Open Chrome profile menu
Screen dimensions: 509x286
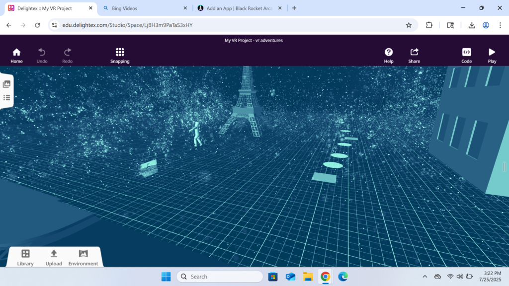[x=486, y=25]
